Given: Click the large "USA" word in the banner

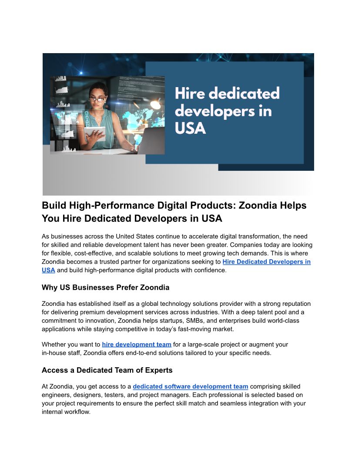Looking at the screenshot, I should click(190, 129).
